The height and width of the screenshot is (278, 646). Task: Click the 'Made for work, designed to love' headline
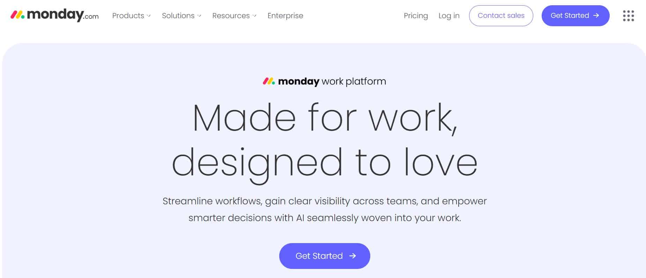click(x=324, y=140)
